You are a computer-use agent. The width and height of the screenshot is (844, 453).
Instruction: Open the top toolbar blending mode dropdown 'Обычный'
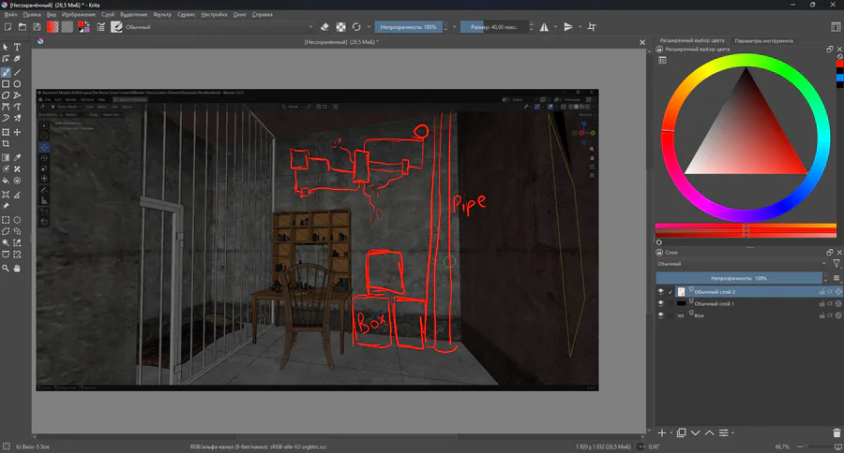(219, 27)
